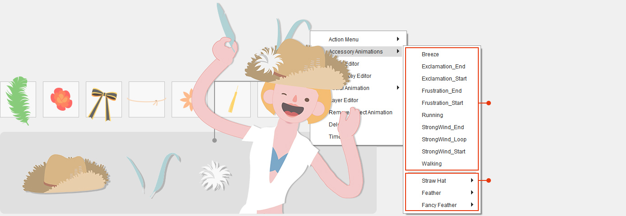Select the rope string accessory thumbnail
This screenshot has width=626, height=216.
(x=146, y=99)
